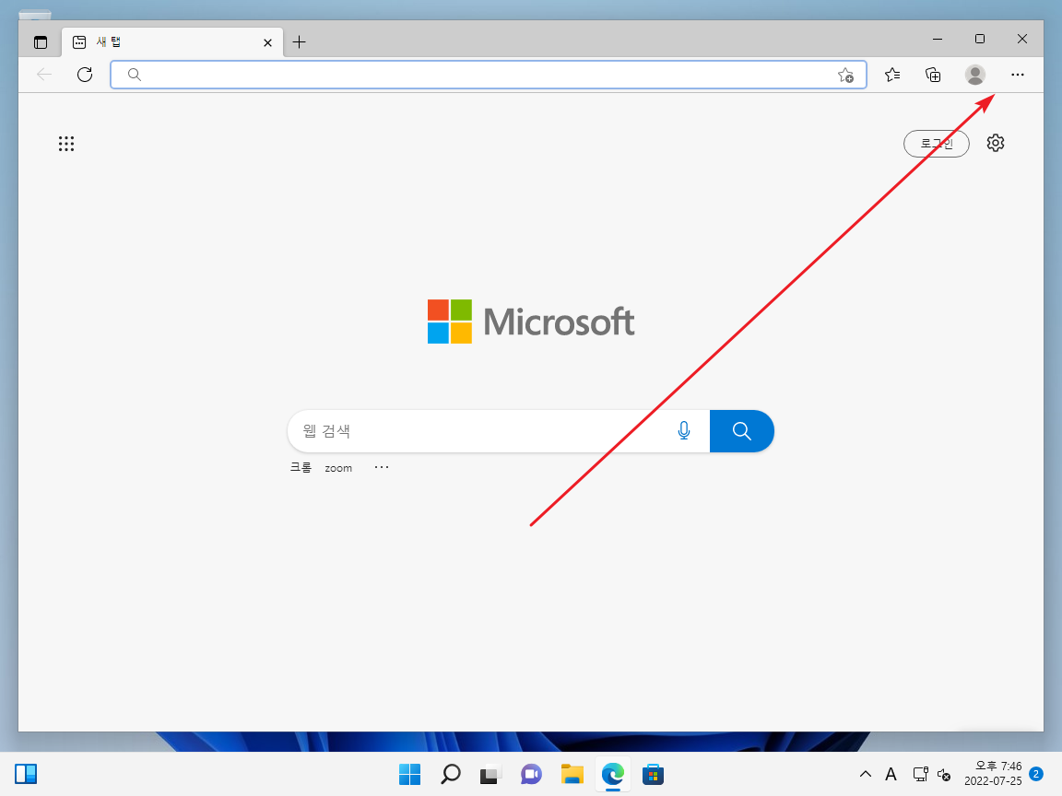Click the 로그인 sign-in button
The image size is (1062, 796).
(936, 144)
